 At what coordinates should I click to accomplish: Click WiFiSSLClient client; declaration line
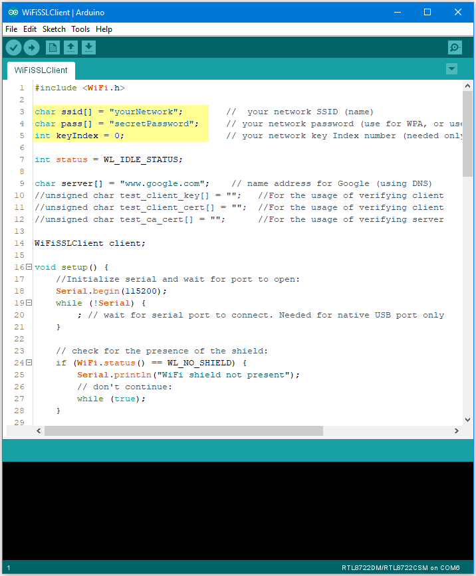coord(90,243)
